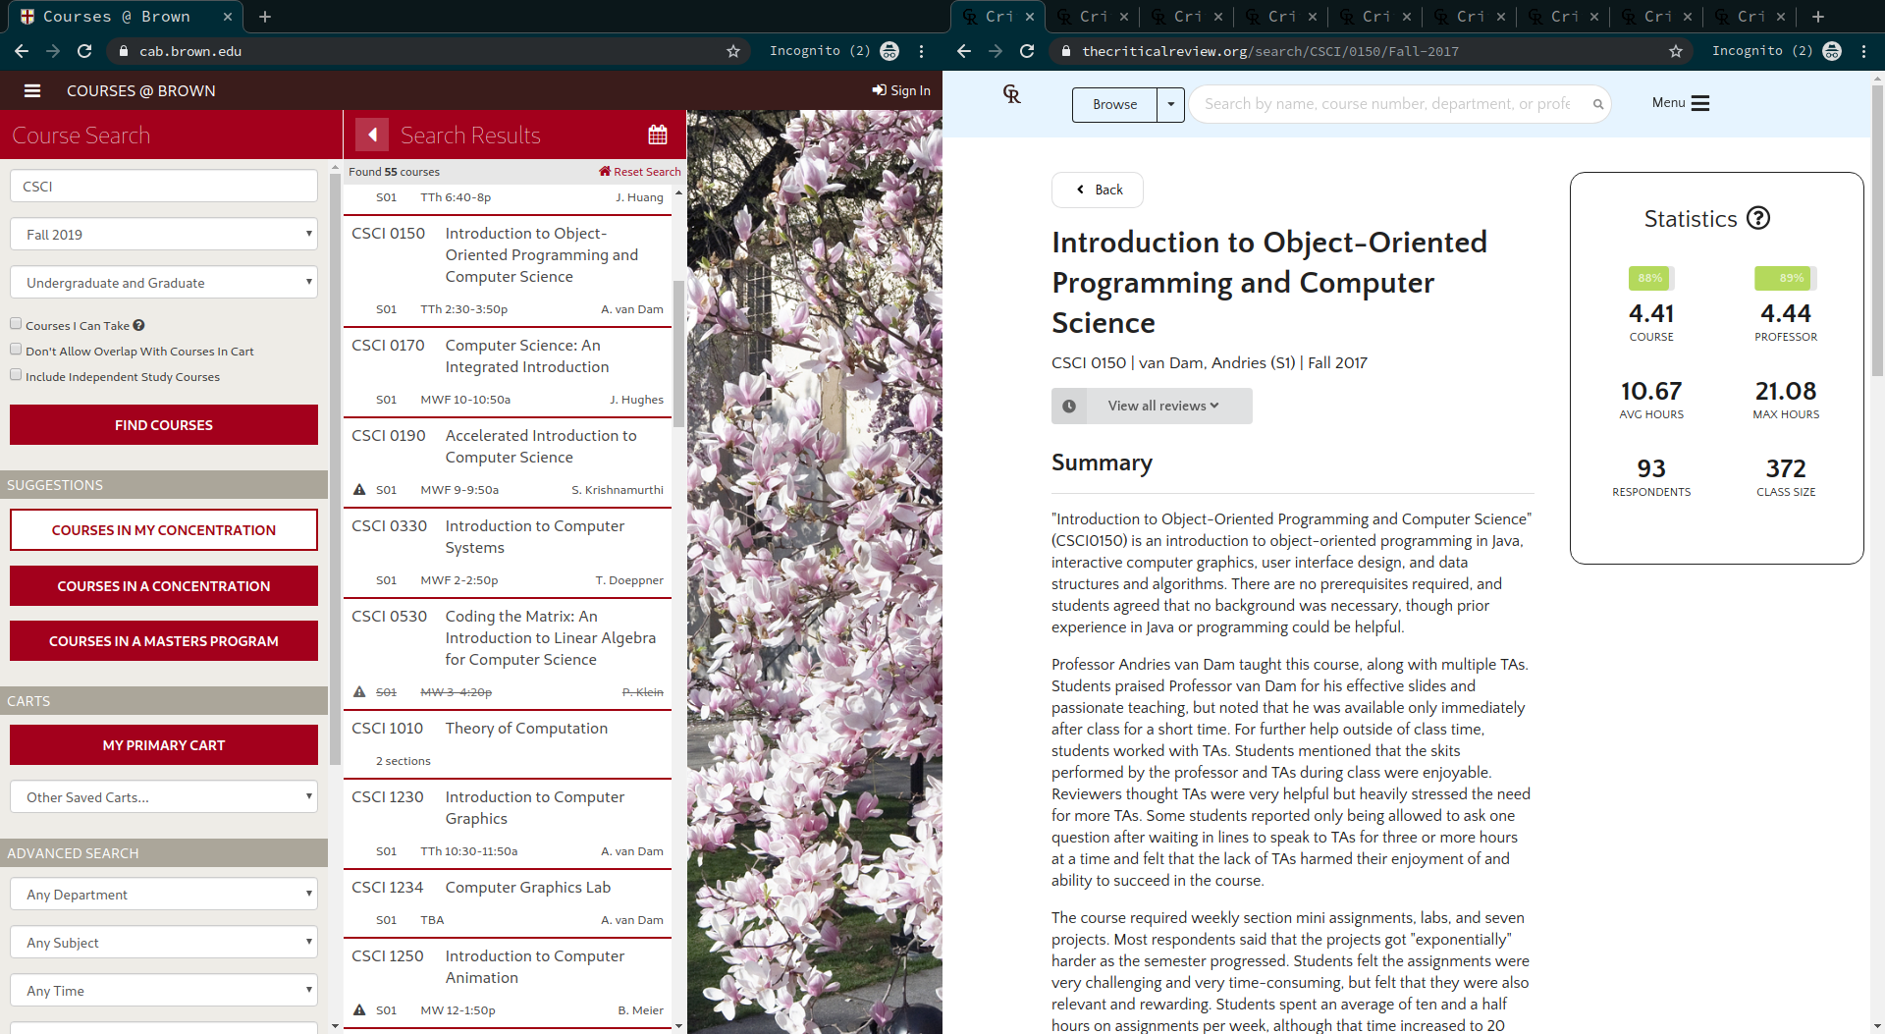Click COURSES IN A CONCENTRATION
This screenshot has height=1034, width=1885.
point(164,586)
